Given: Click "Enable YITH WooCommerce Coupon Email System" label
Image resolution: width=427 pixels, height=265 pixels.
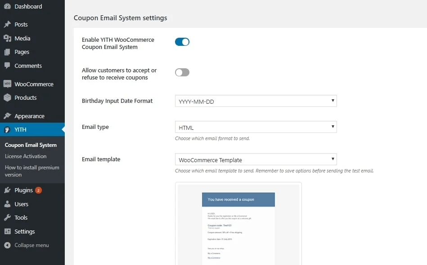Looking at the screenshot, I should coord(118,43).
